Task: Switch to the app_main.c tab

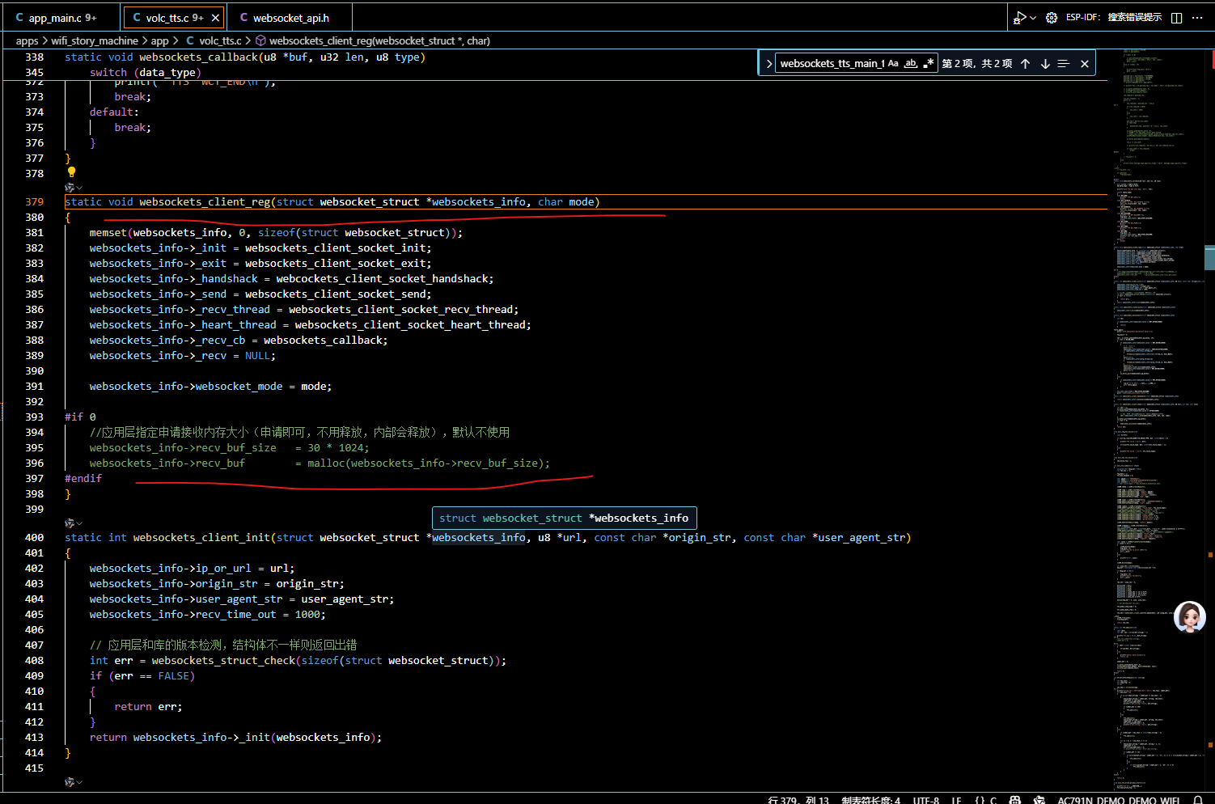Action: point(57,18)
